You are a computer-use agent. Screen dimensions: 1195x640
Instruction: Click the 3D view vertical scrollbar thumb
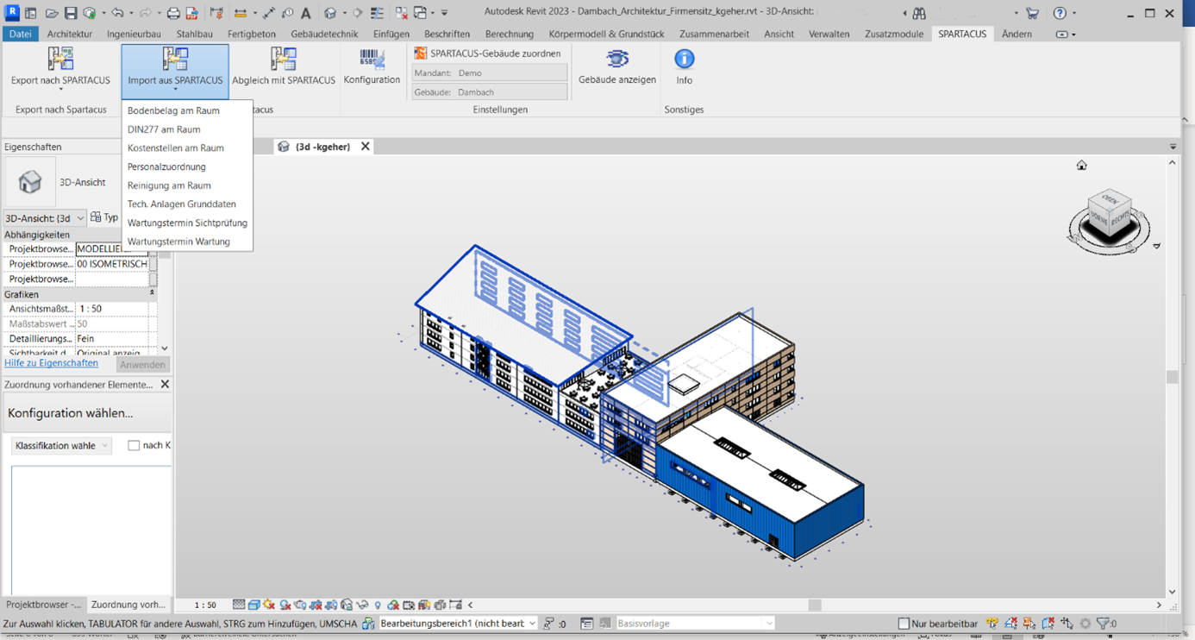[x=1172, y=377]
